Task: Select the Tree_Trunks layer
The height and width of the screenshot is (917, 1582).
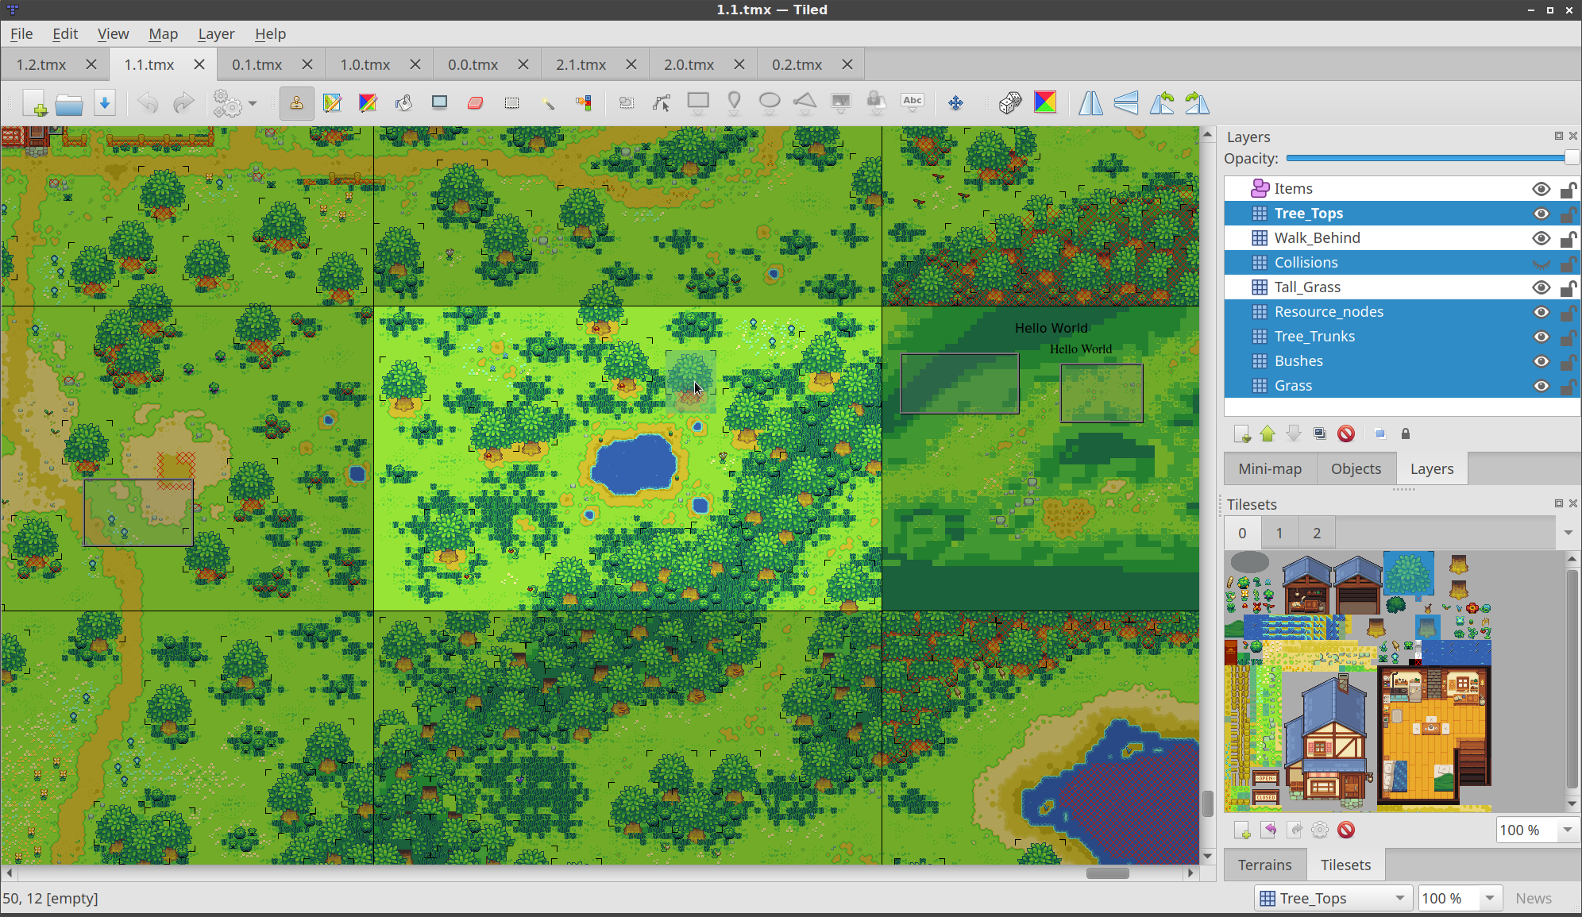Action: pyautogui.click(x=1316, y=335)
